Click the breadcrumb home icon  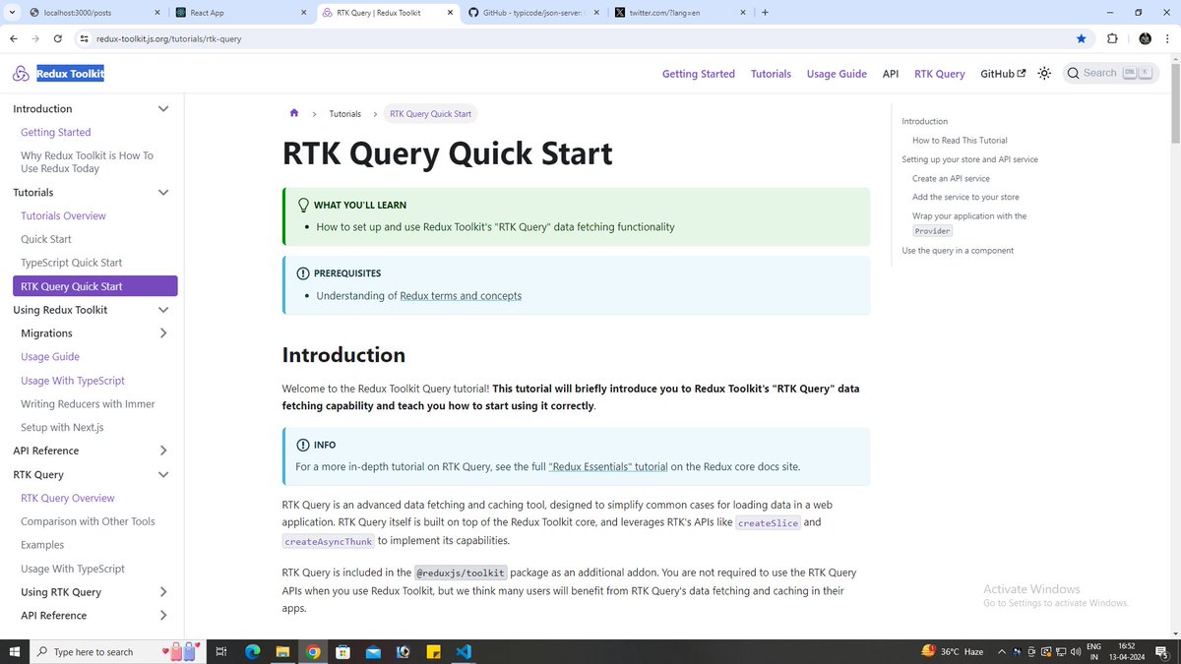tap(294, 113)
